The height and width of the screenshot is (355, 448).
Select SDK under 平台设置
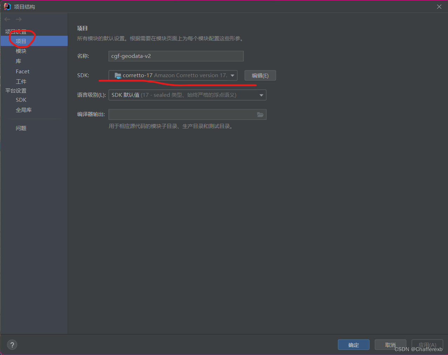pos(21,100)
